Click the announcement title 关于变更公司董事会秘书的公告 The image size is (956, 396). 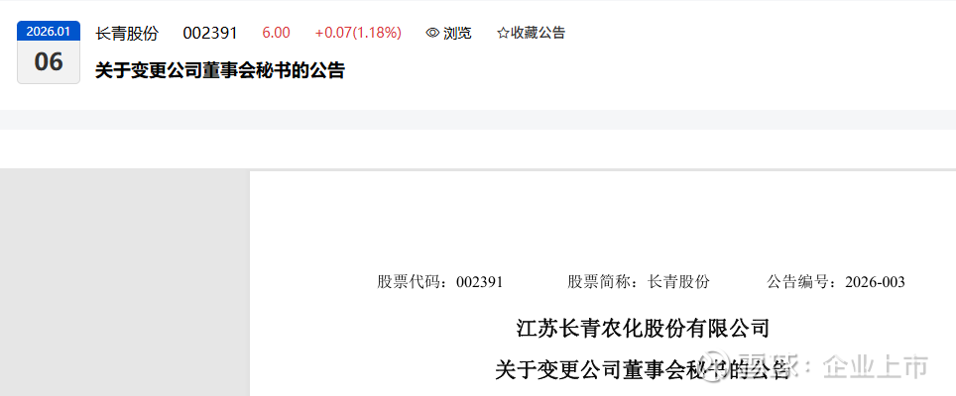point(220,70)
